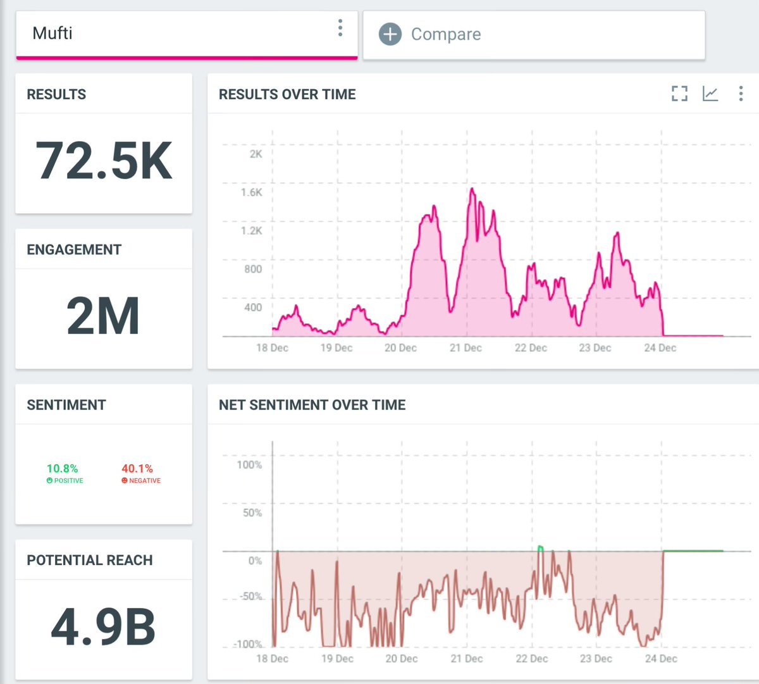The height and width of the screenshot is (684, 759).
Task: Click the 800 y-axis label
Action: pyautogui.click(x=253, y=270)
